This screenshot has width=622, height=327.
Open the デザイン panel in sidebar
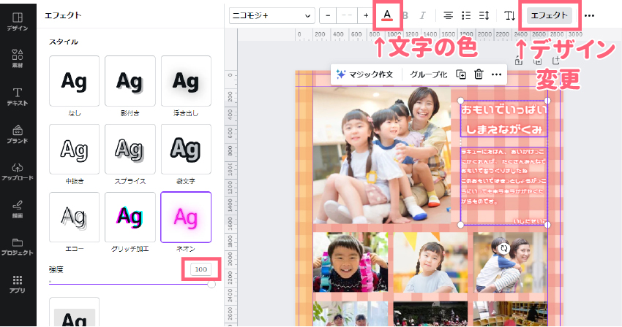pos(18,20)
